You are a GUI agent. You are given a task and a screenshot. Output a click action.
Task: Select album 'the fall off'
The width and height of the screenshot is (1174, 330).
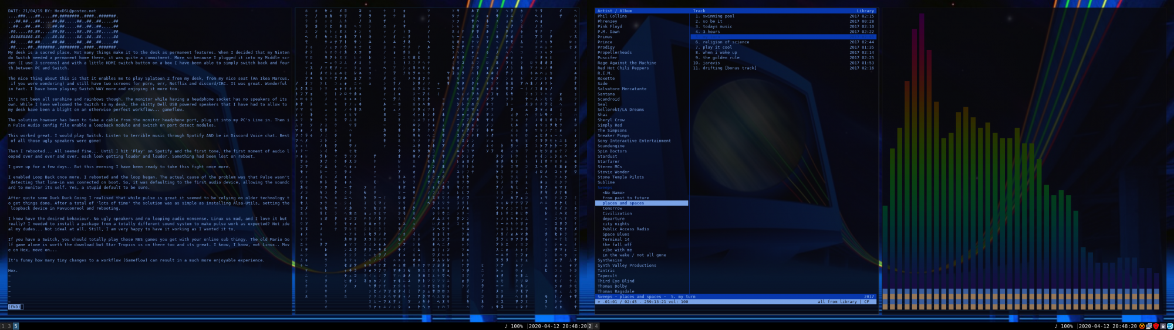(x=617, y=245)
